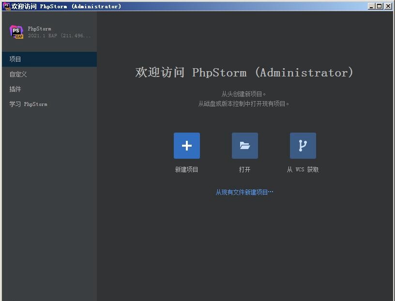The image size is (395, 301).
Task: Click the Open folder icon
Action: point(244,146)
